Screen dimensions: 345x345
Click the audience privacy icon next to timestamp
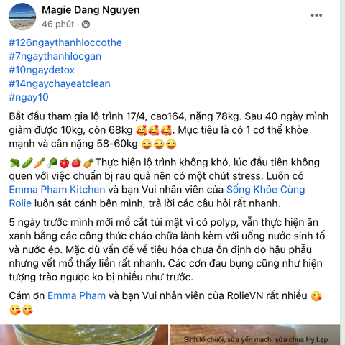pyautogui.click(x=86, y=24)
